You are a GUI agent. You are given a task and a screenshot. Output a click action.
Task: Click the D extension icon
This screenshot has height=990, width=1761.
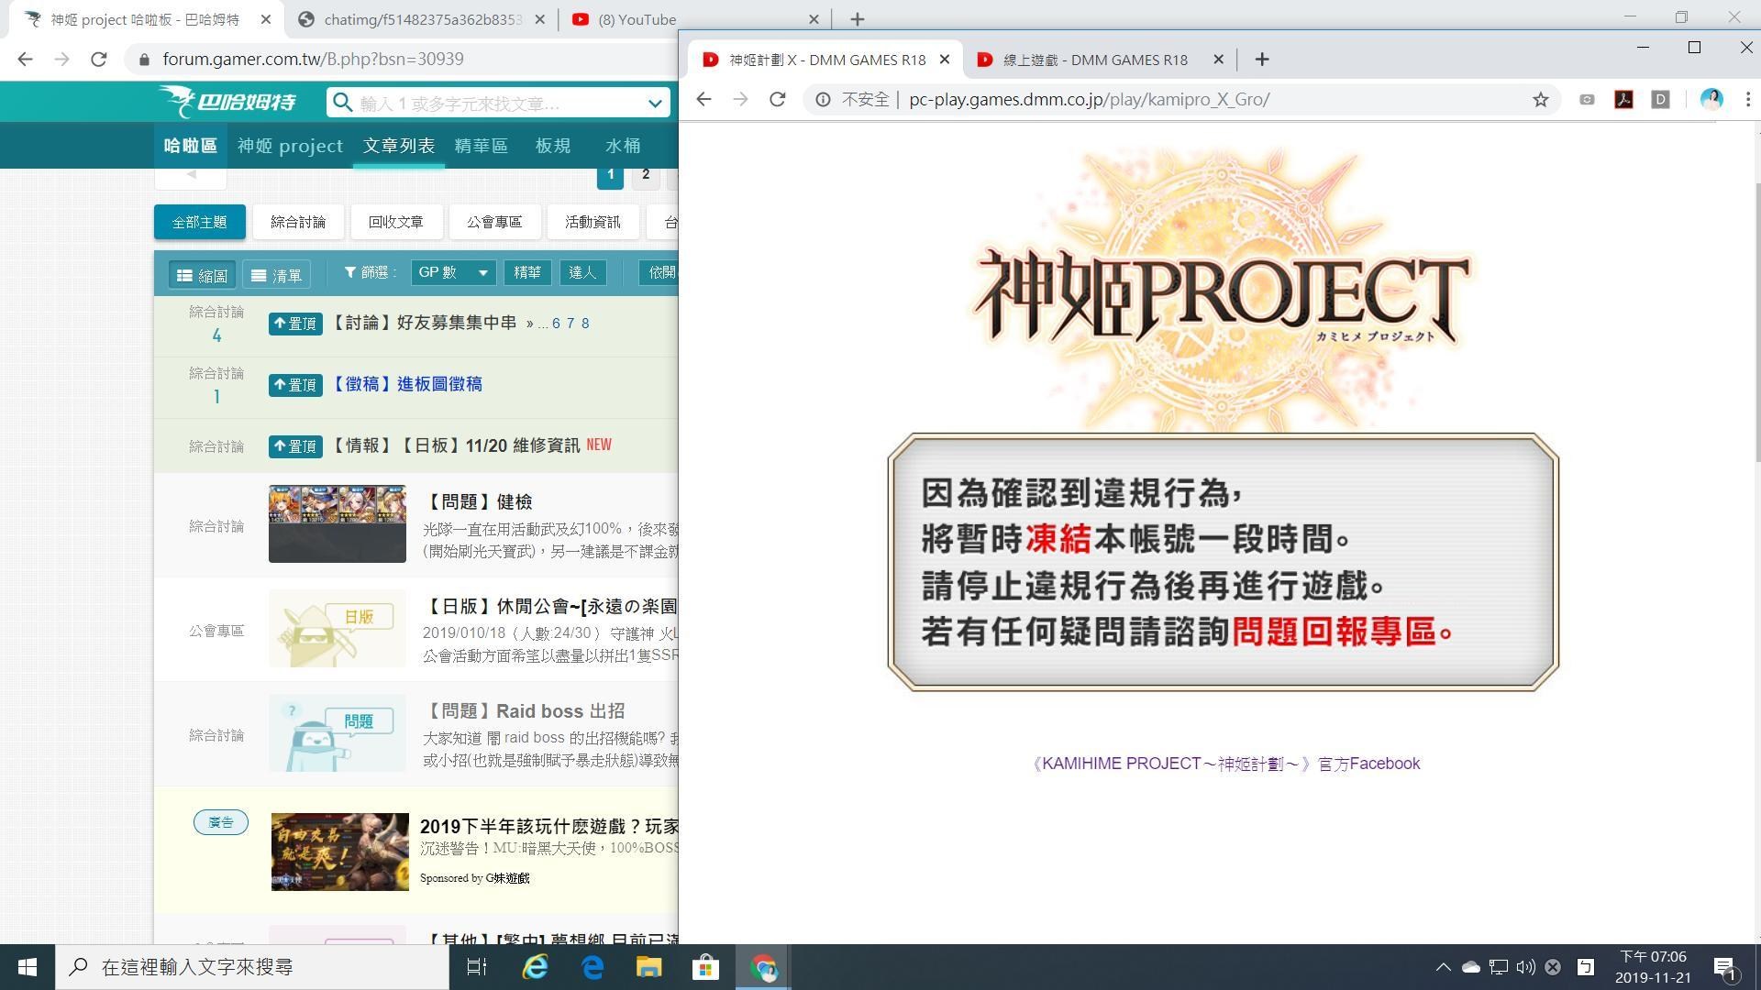[x=1660, y=100]
